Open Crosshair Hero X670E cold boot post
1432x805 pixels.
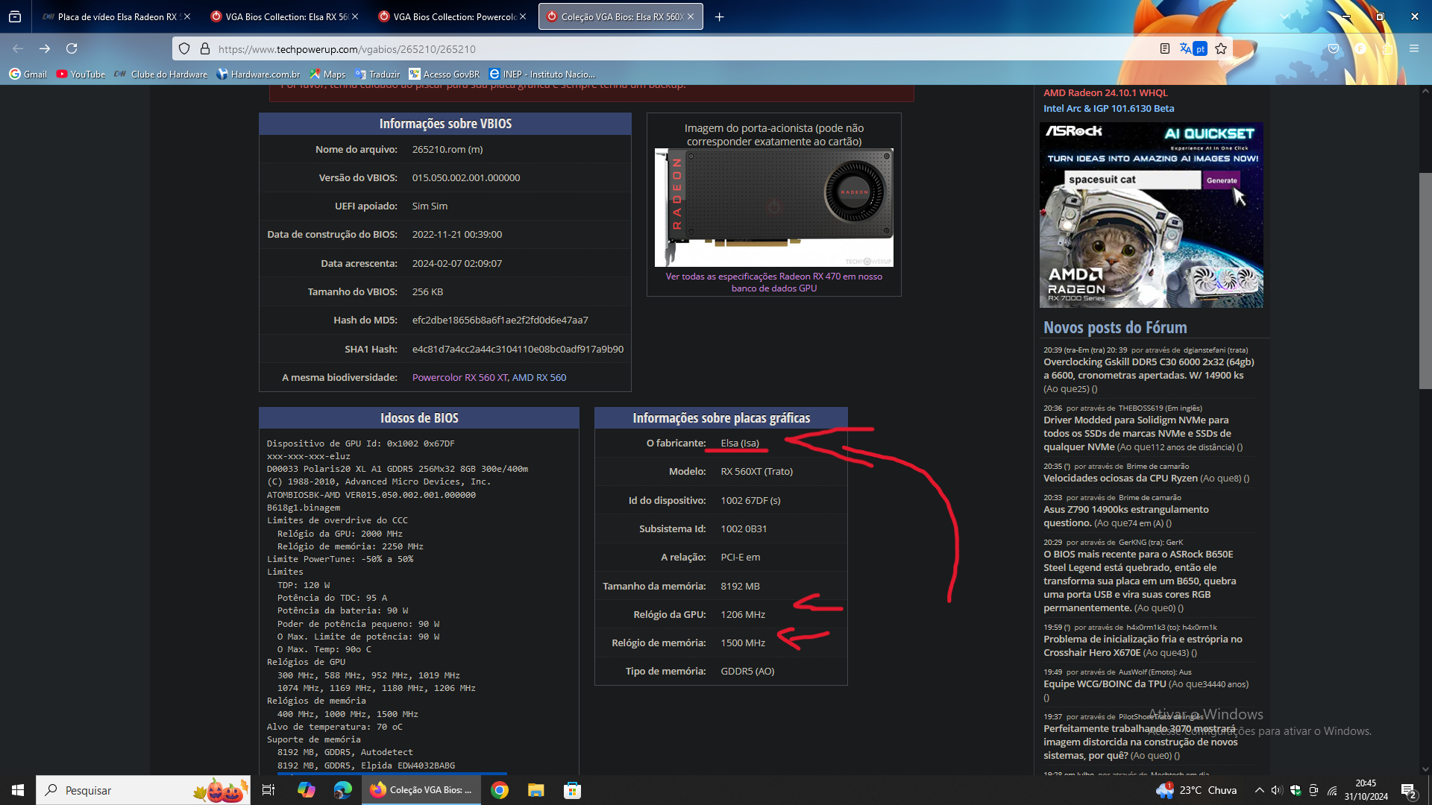click(x=1143, y=645)
